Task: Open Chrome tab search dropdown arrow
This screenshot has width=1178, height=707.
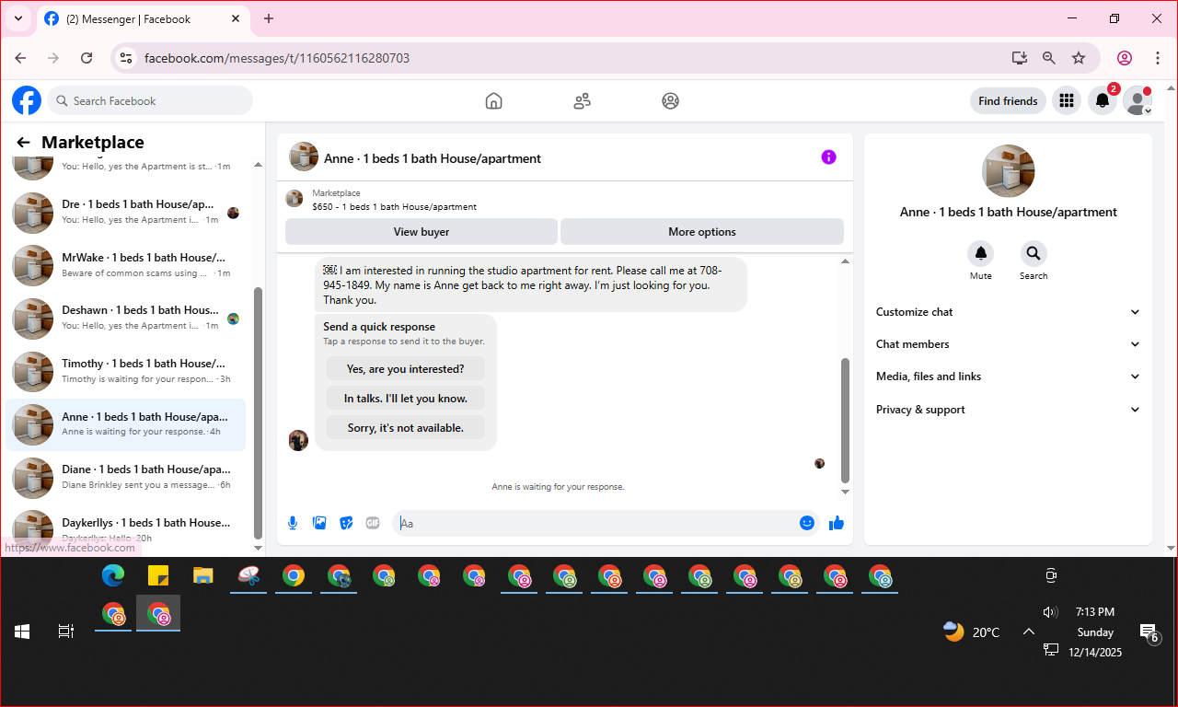Action: click(17, 18)
